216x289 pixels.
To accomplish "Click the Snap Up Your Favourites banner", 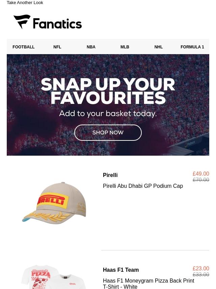I will click(x=108, y=105).
